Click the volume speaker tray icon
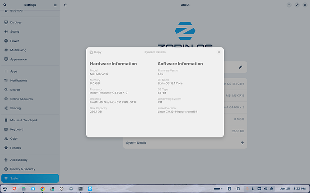This screenshot has height=193, width=310. 266,189
